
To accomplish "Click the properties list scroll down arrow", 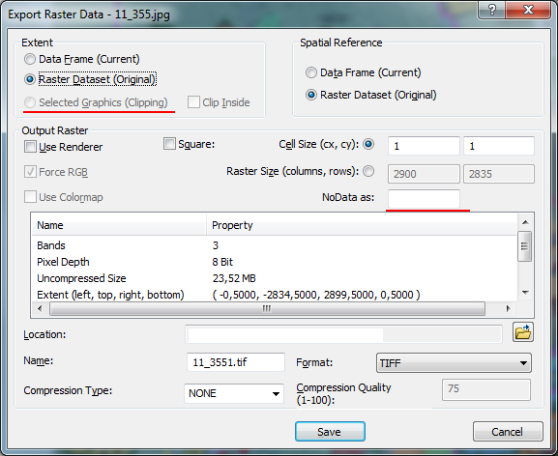I will pos(525,293).
